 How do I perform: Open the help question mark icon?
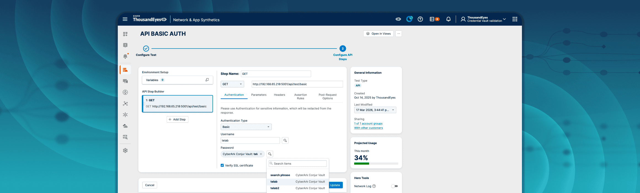[420, 19]
